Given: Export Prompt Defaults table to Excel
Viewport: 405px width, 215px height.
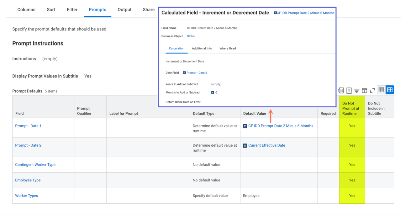Looking at the screenshot, I should coord(341,90).
